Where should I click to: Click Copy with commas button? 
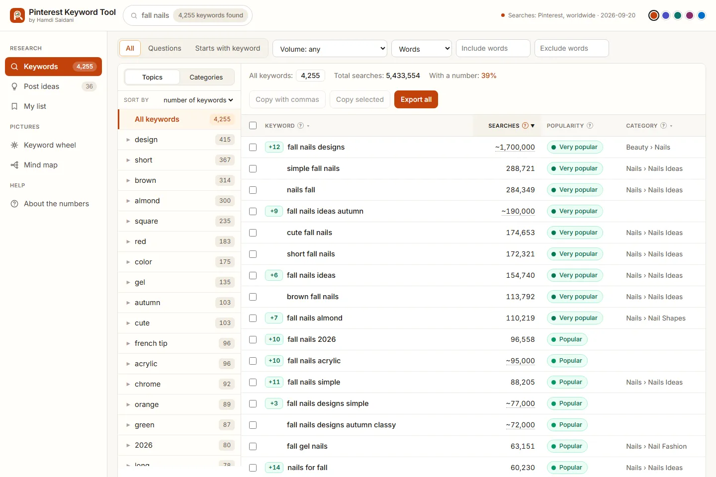pyautogui.click(x=287, y=99)
